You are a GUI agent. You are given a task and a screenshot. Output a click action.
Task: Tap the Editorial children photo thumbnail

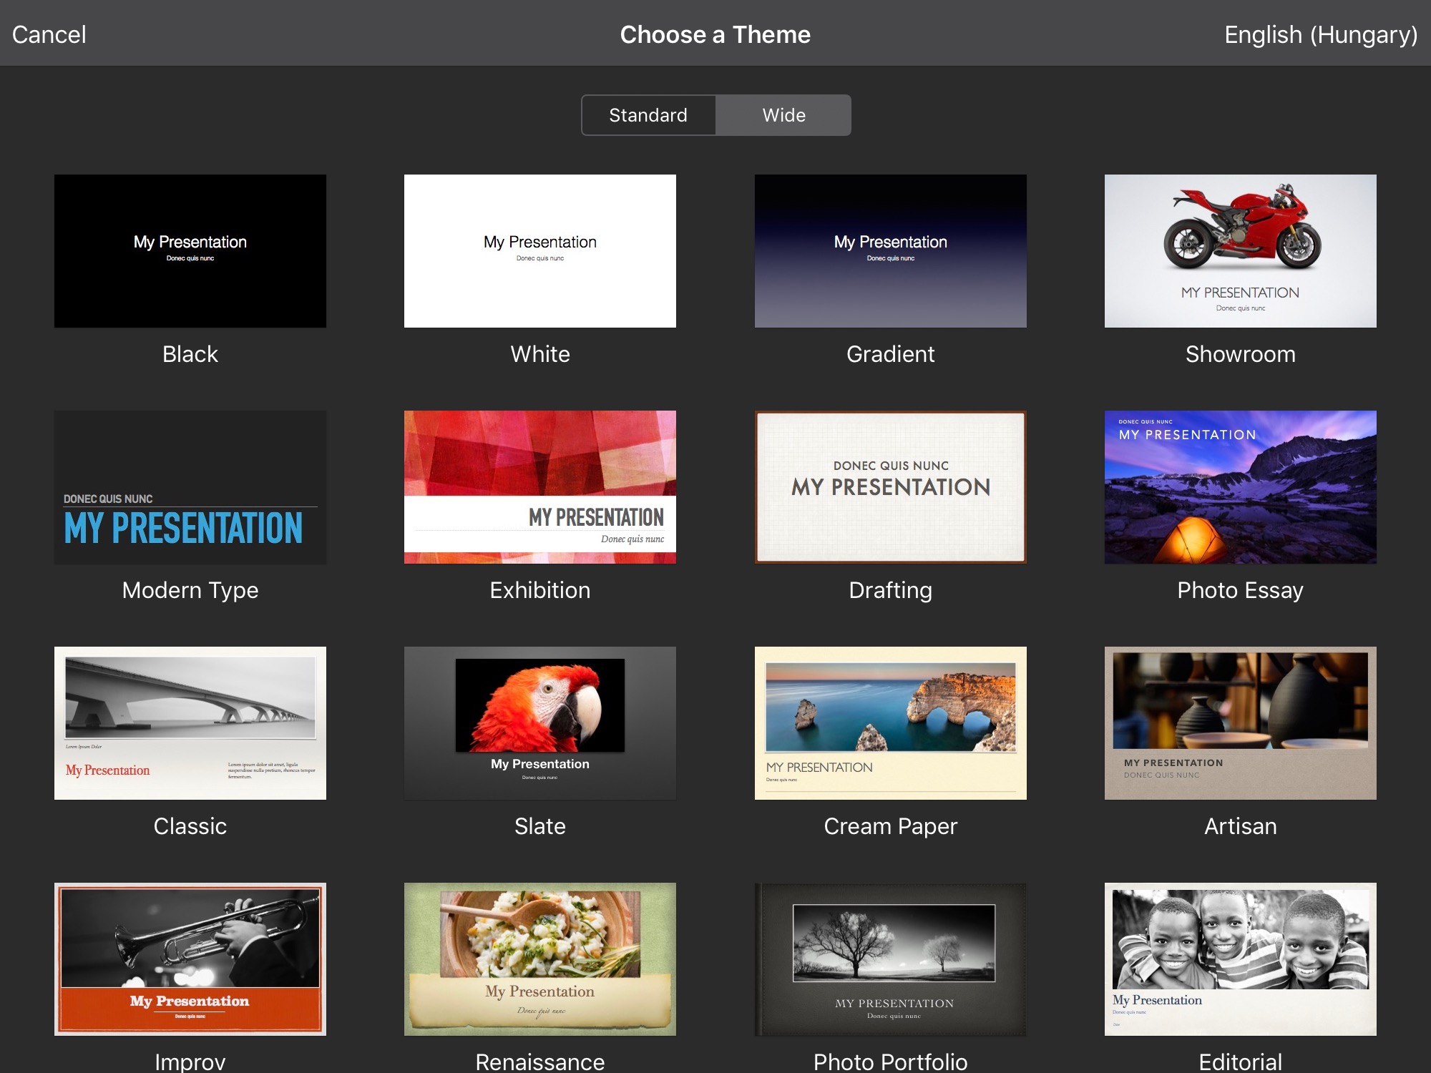point(1241,959)
